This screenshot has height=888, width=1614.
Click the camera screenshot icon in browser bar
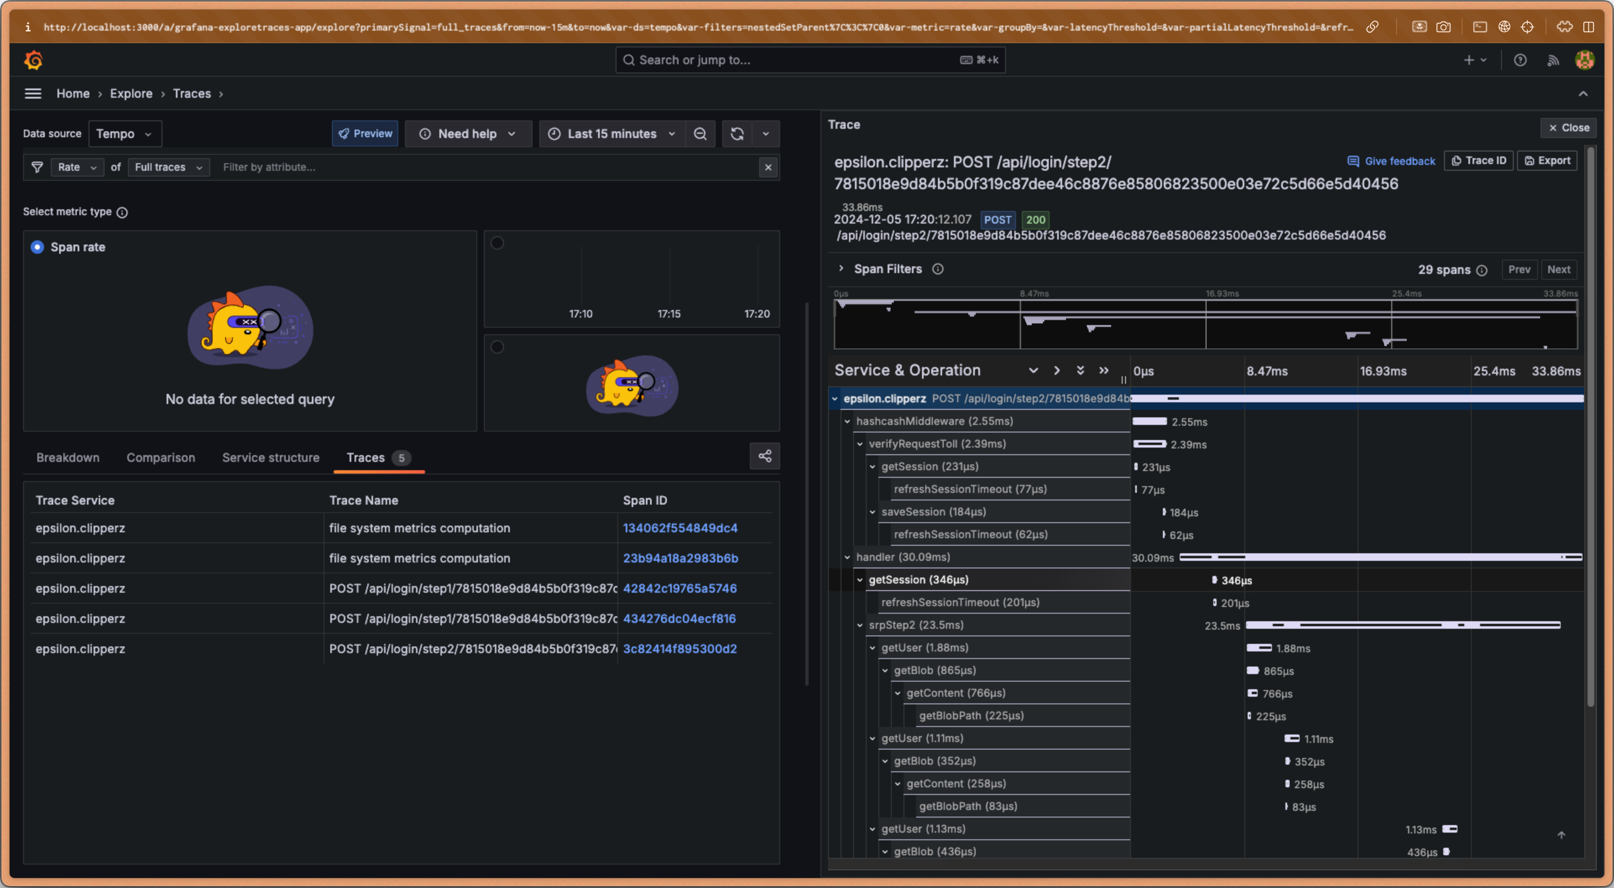[1443, 27]
